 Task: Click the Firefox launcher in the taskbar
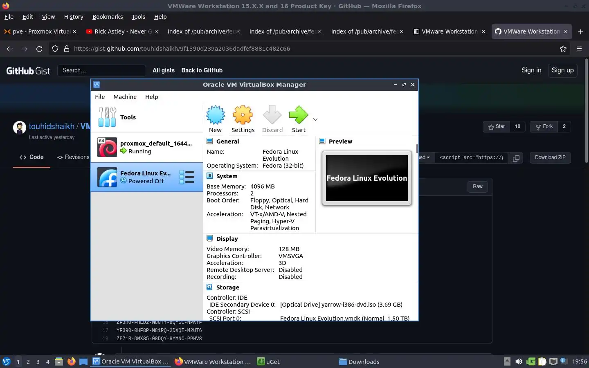tap(72, 361)
